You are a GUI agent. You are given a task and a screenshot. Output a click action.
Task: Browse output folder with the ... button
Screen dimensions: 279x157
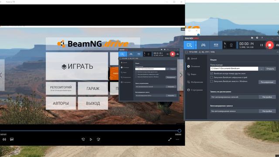pos(262,69)
